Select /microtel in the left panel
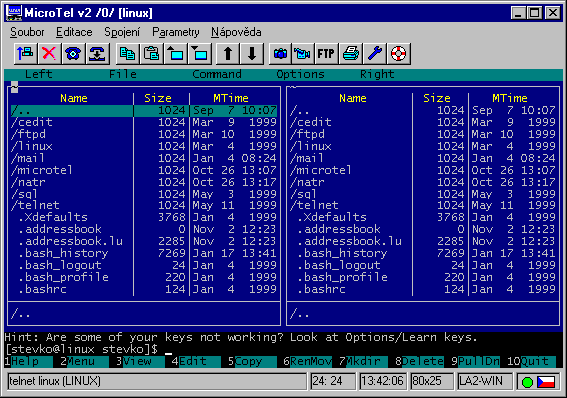 click(x=143, y=170)
